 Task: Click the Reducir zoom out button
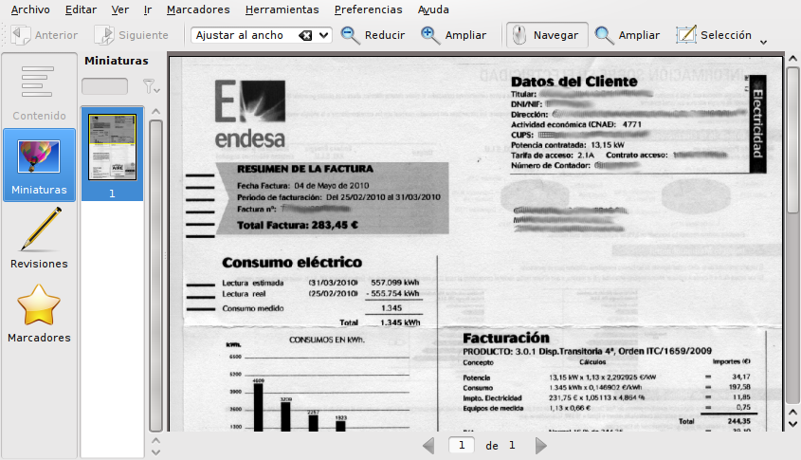tap(373, 35)
